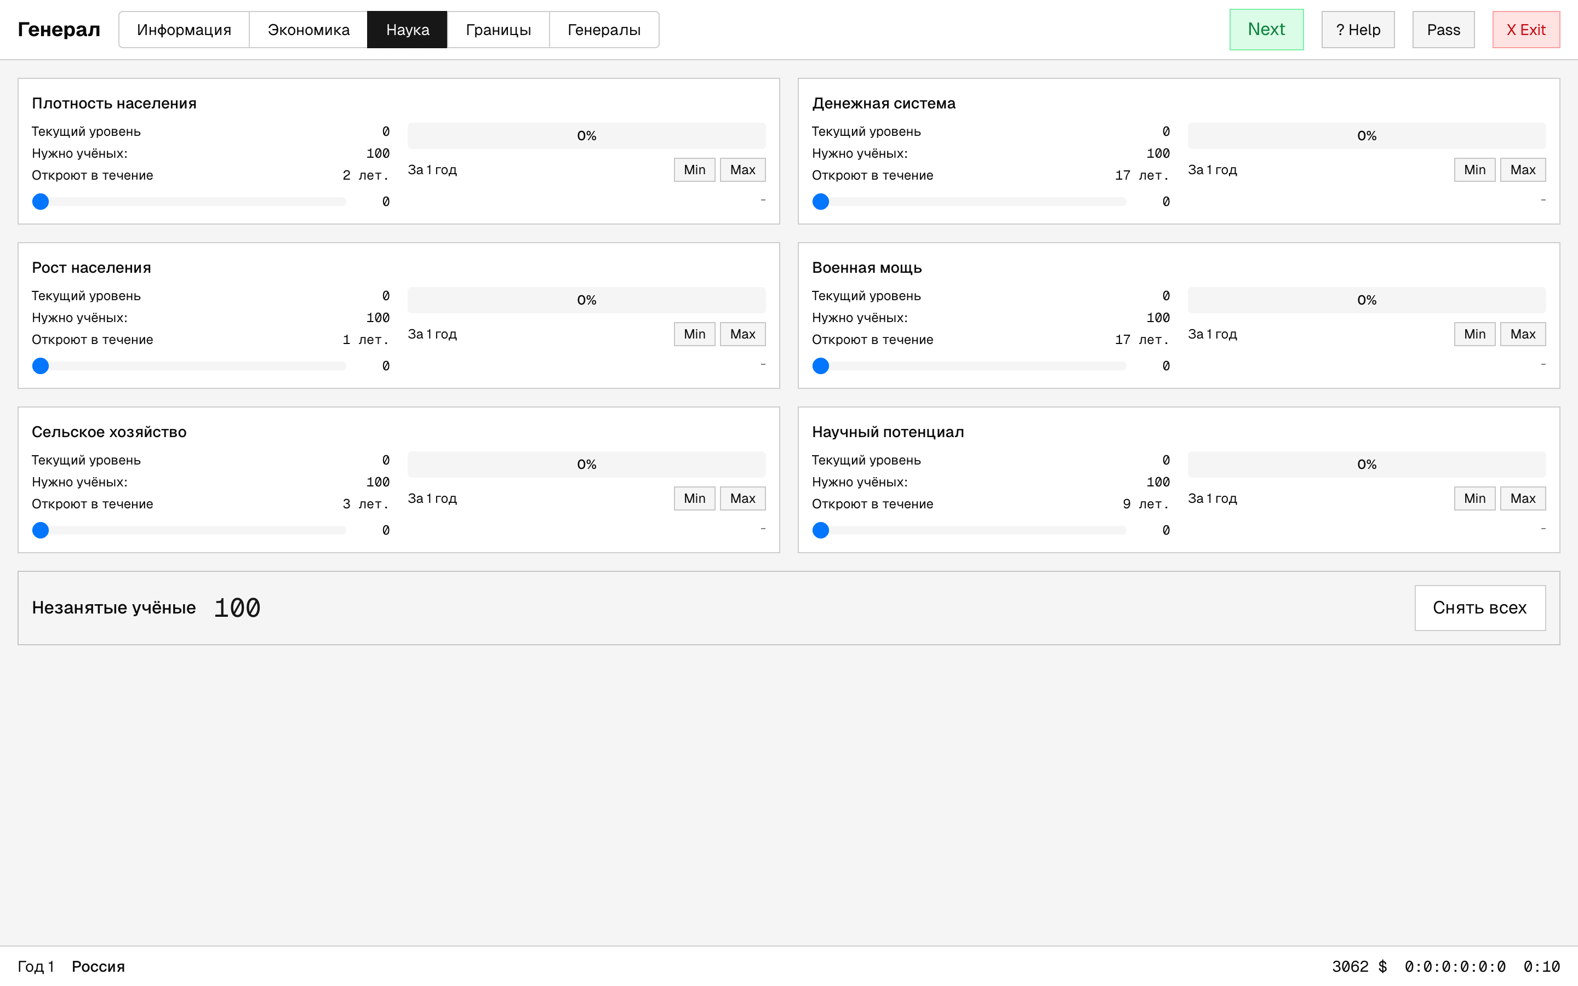Switch to the Экономика tab
1578x986 pixels.
(308, 30)
